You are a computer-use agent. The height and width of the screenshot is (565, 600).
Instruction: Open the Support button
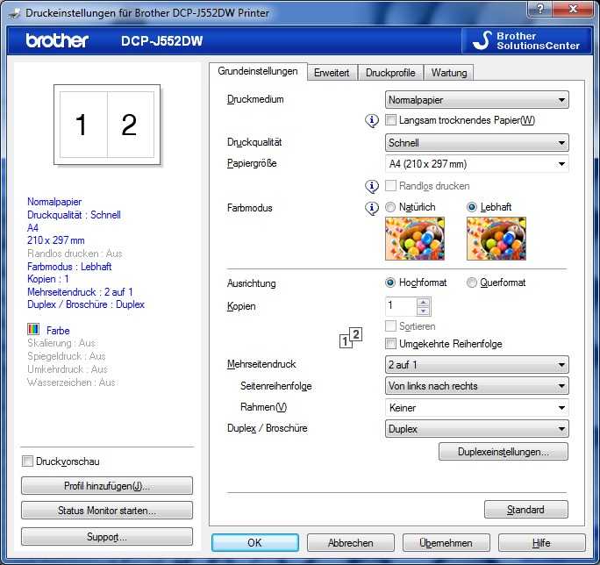[107, 537]
